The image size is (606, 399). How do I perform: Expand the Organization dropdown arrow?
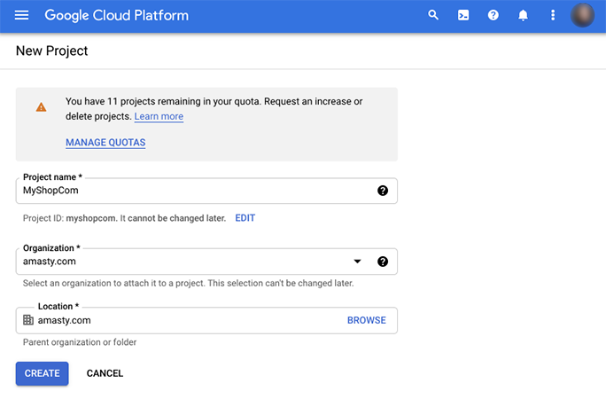pyautogui.click(x=358, y=262)
